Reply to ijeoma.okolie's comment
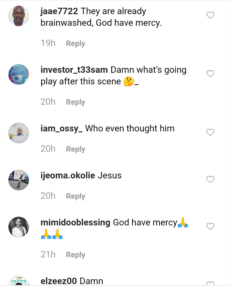The image size is (230, 286). 75,196
